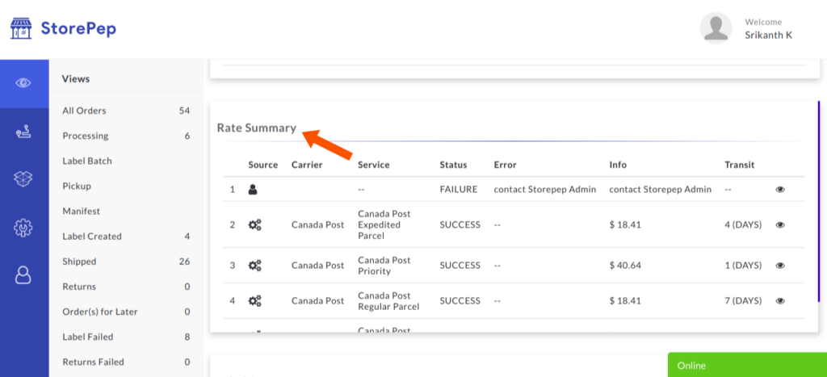This screenshot has width=827, height=377.
Task: Click the person source icon in row 1
Action: pos(253,189)
